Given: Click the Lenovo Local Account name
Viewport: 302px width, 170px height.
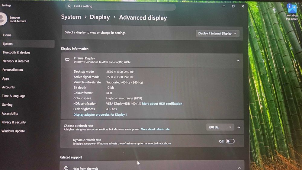Looking at the screenshot, I should tap(18, 19).
